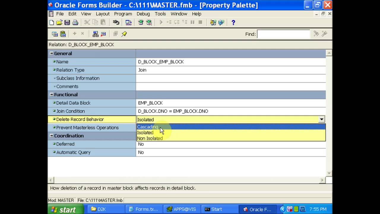Click the Paste Properties icon
The height and width of the screenshot is (214, 380).
(63, 34)
